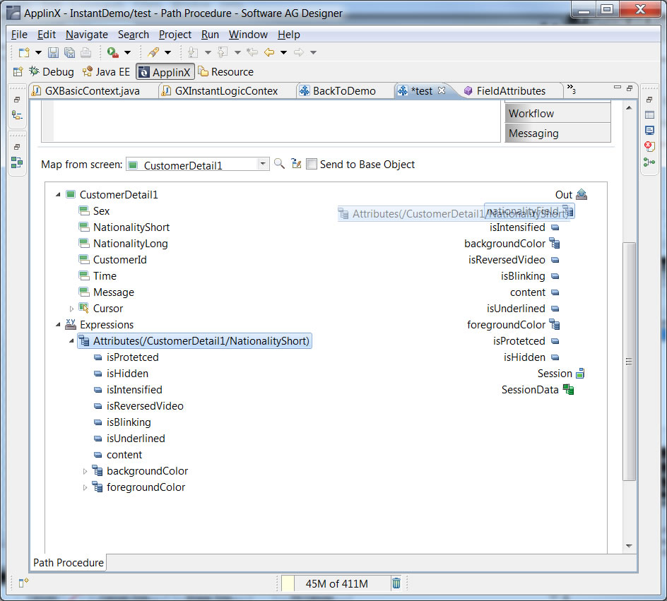
Task: Click the Workflow palette section
Action: (557, 114)
